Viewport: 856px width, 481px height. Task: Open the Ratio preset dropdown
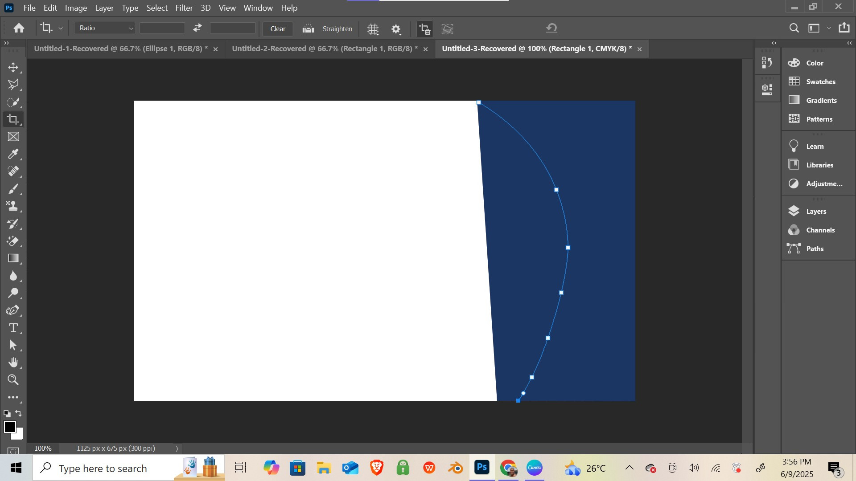105,28
